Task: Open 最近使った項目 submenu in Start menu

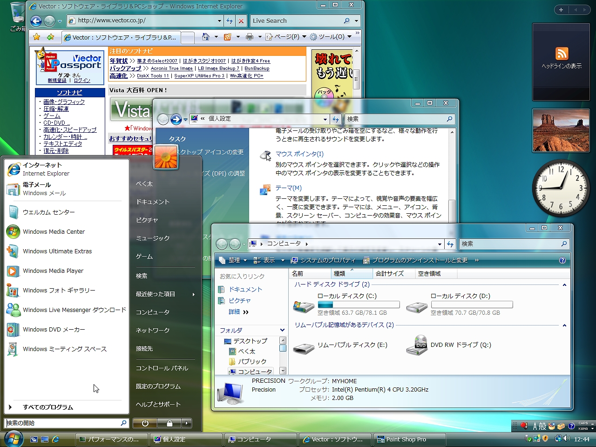Action: [x=165, y=294]
